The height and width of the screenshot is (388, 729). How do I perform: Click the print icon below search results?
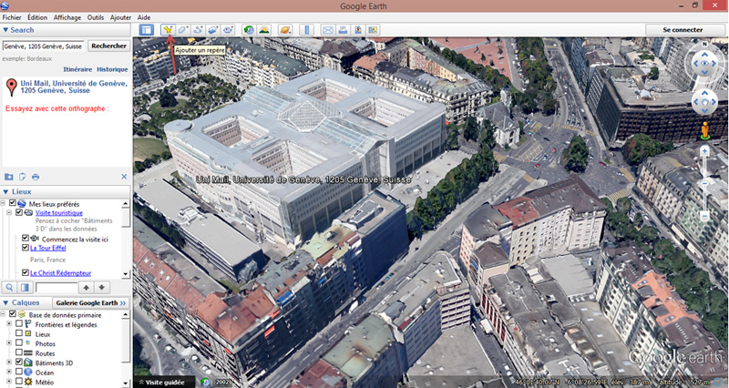(36, 177)
